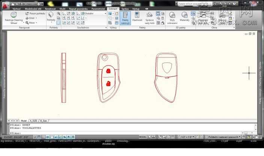Select the Orbit tool

click(x=30, y=18)
